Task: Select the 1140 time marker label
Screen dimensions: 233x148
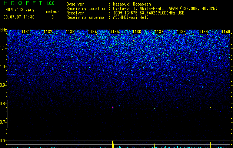Action: pos(226,32)
